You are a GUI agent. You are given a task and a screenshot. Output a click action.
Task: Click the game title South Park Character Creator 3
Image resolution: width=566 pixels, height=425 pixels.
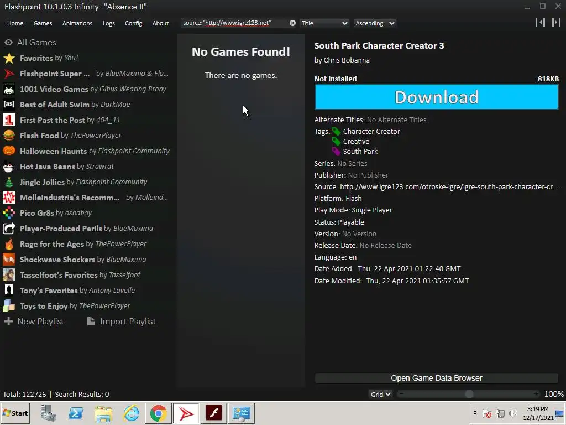379,46
